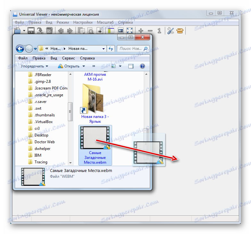
Task: Open the recent files arrow beside Open icon
Action: coord(24,31)
